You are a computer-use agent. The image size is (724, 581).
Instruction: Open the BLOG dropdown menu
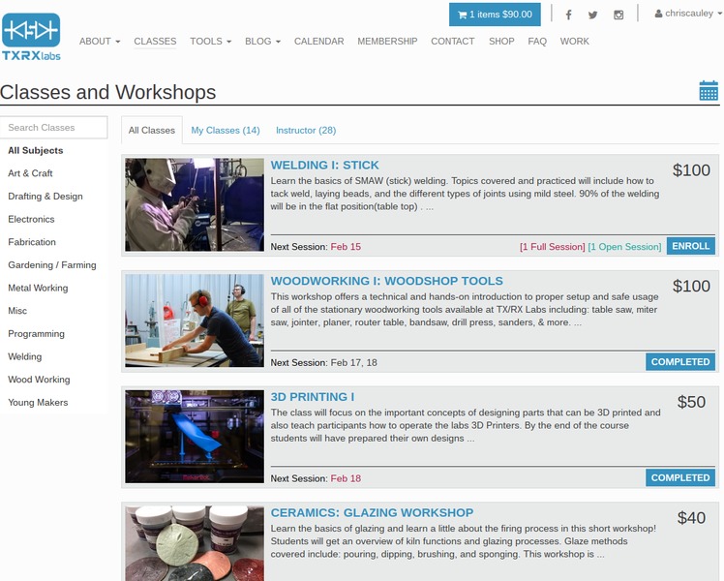[262, 42]
